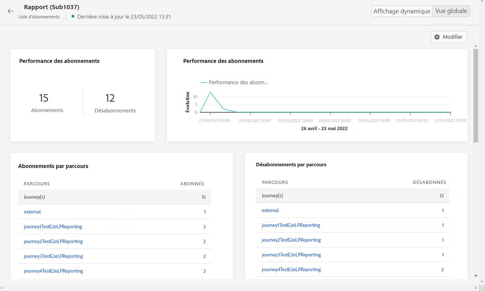Open journey1TestE2eLPReporting in Abonnements table
Image resolution: width=485 pixels, height=291 pixels.
point(53,227)
